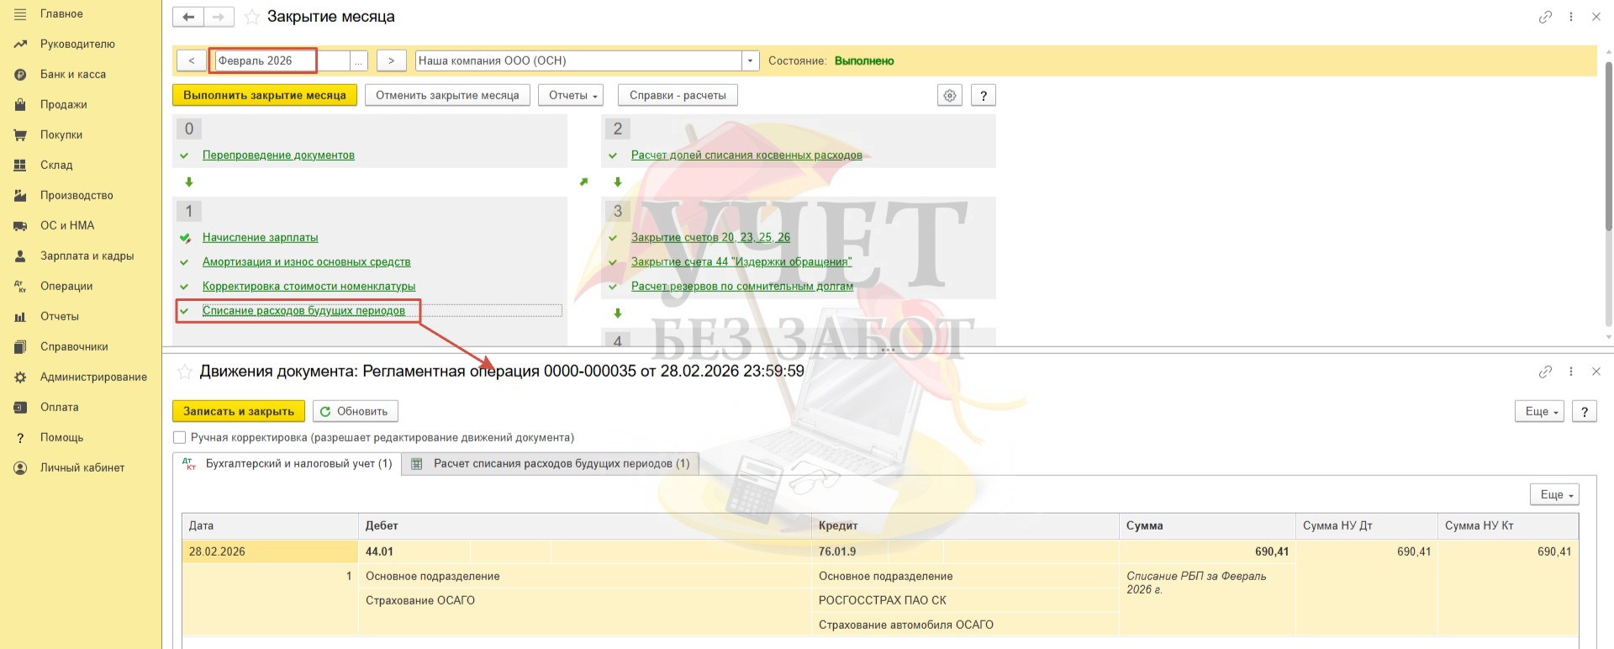Viewport: 1614px width, 649px height.
Task: Copy link icon for Закрытие месяца
Action: [x=1544, y=17]
